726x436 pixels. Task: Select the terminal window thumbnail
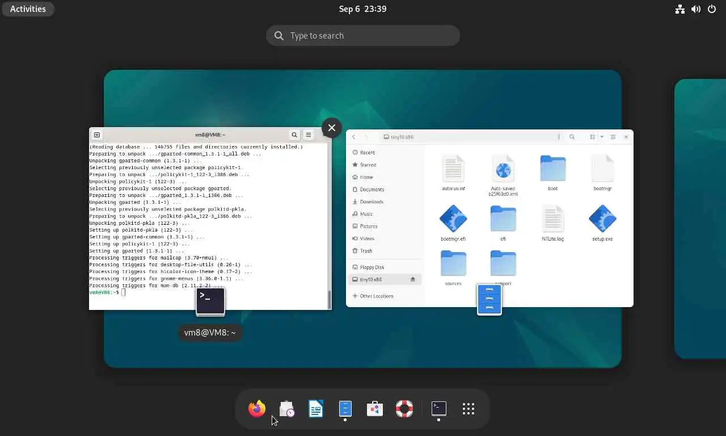210,219
